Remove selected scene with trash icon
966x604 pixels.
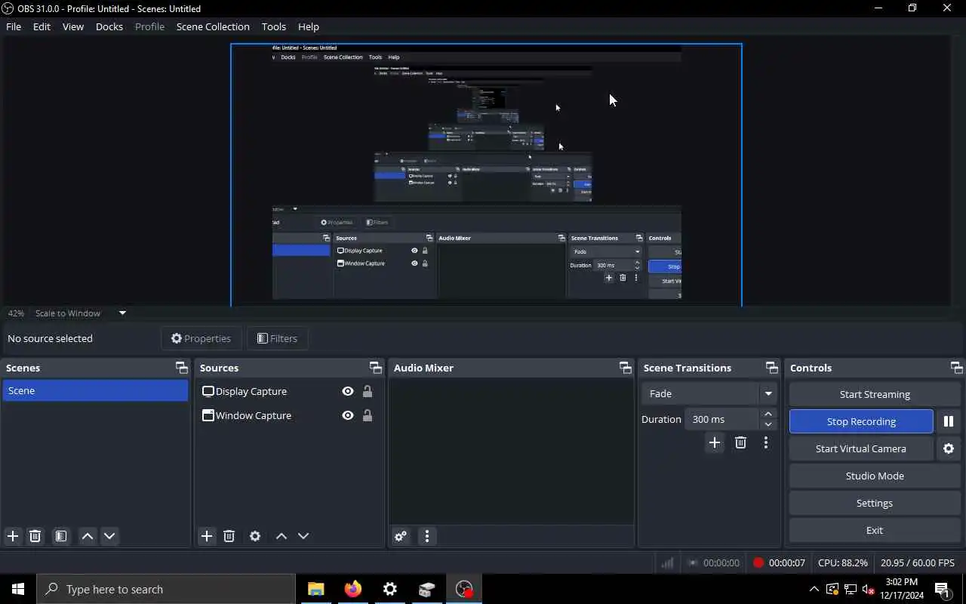click(35, 536)
